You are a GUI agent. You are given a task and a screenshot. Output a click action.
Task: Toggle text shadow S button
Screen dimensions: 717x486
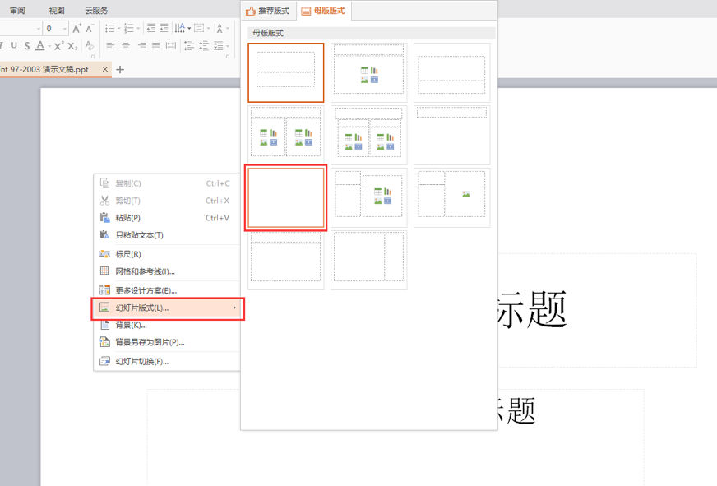(x=27, y=46)
